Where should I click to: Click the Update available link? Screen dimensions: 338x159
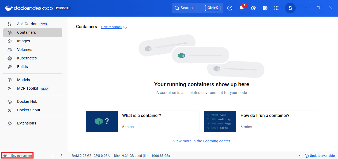coord(322,156)
